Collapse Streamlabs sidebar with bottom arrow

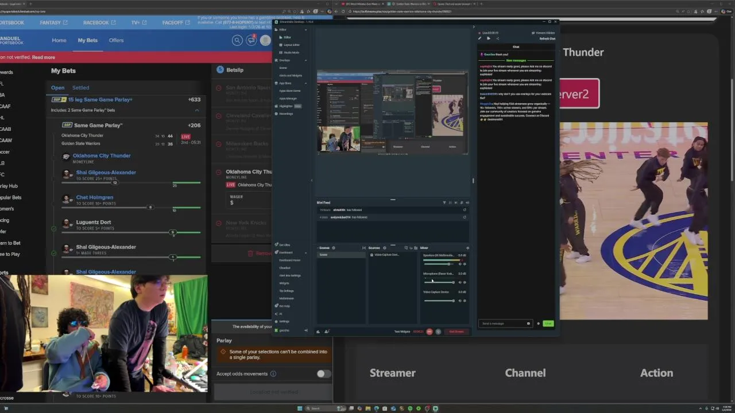[x=305, y=330]
